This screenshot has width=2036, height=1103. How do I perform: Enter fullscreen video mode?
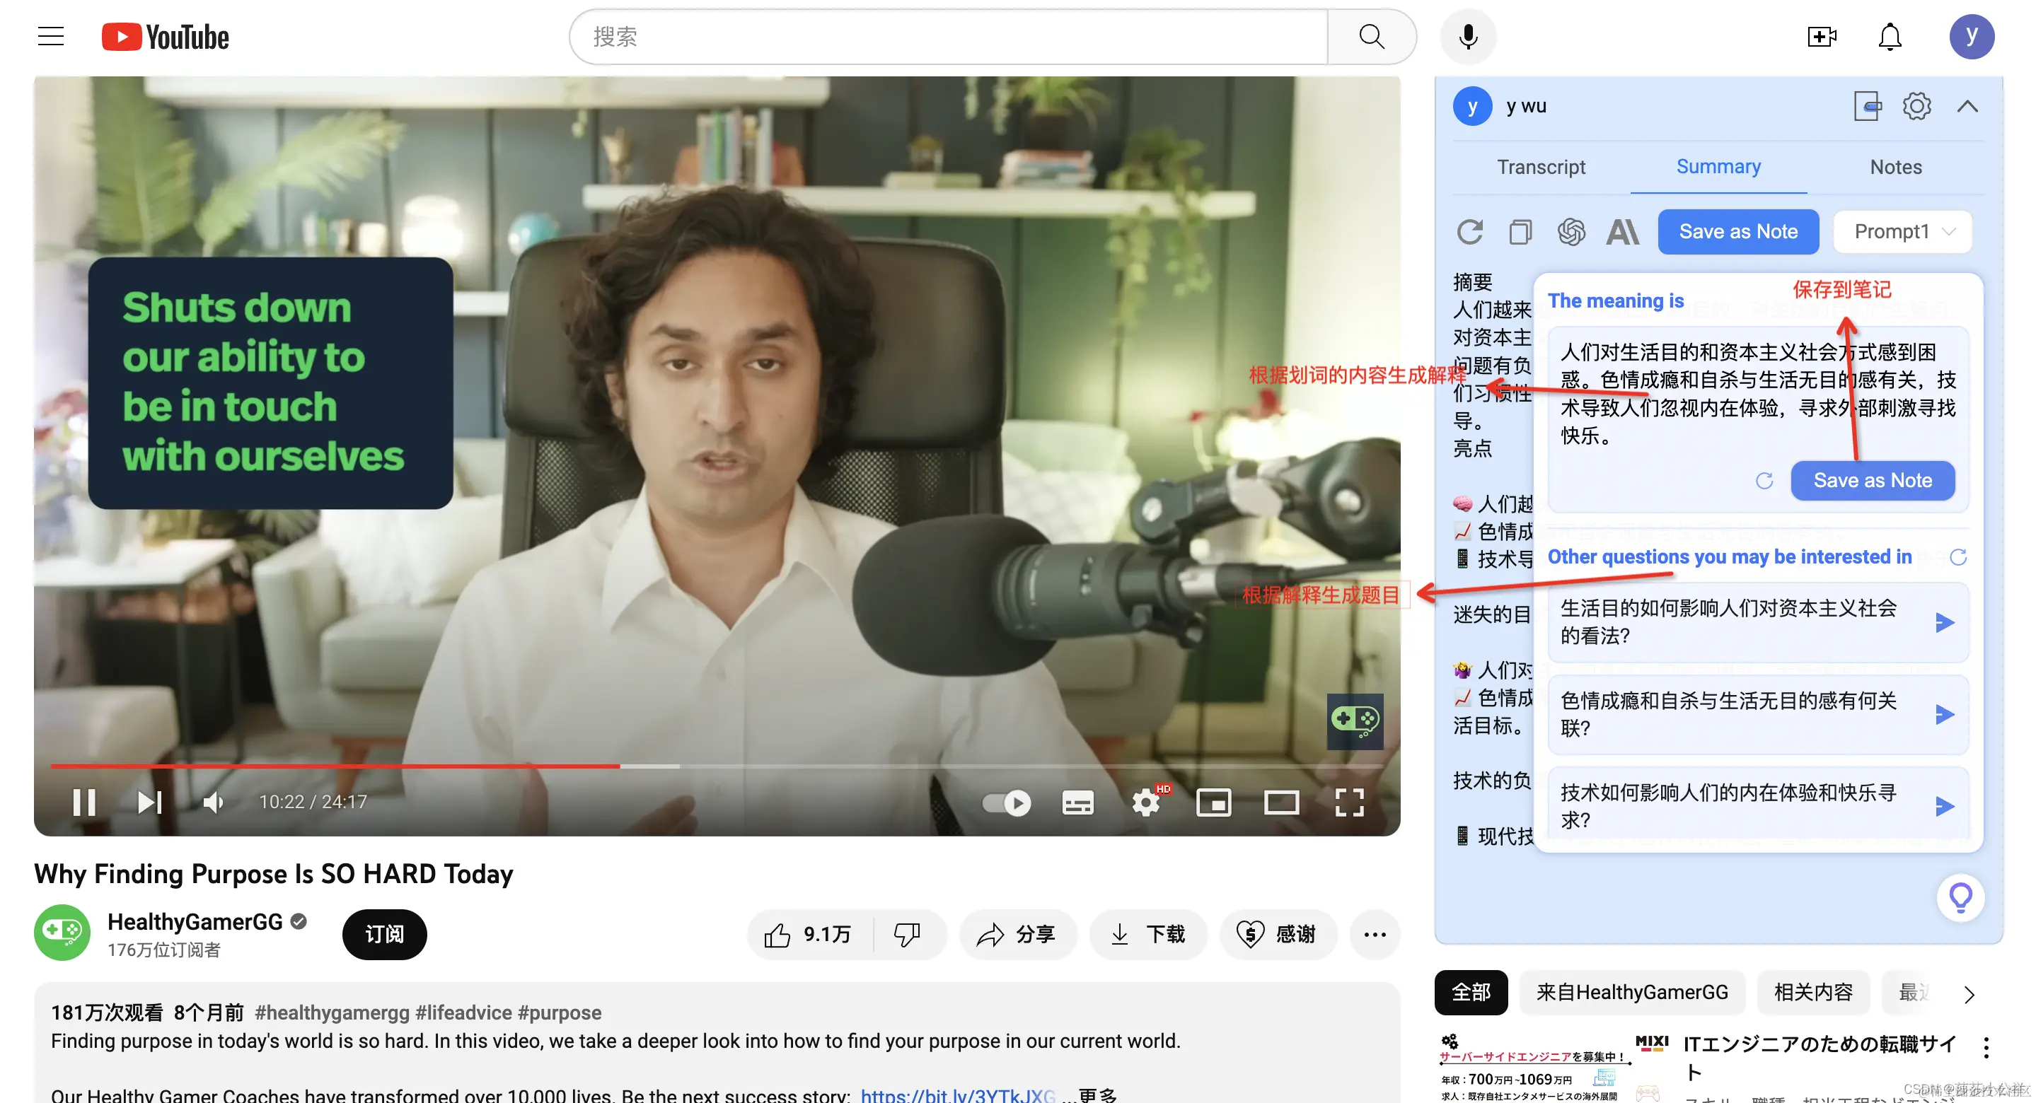[1348, 803]
